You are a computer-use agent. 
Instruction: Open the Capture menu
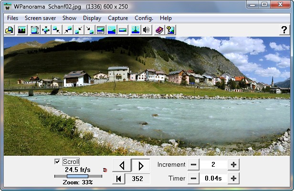pos(118,18)
